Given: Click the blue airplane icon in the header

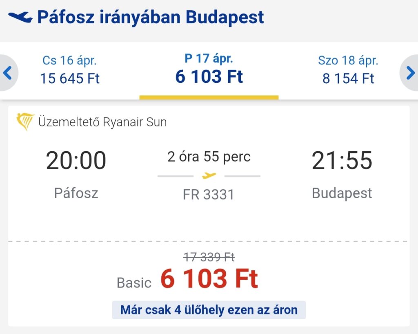Looking at the screenshot, I should point(20,17).
